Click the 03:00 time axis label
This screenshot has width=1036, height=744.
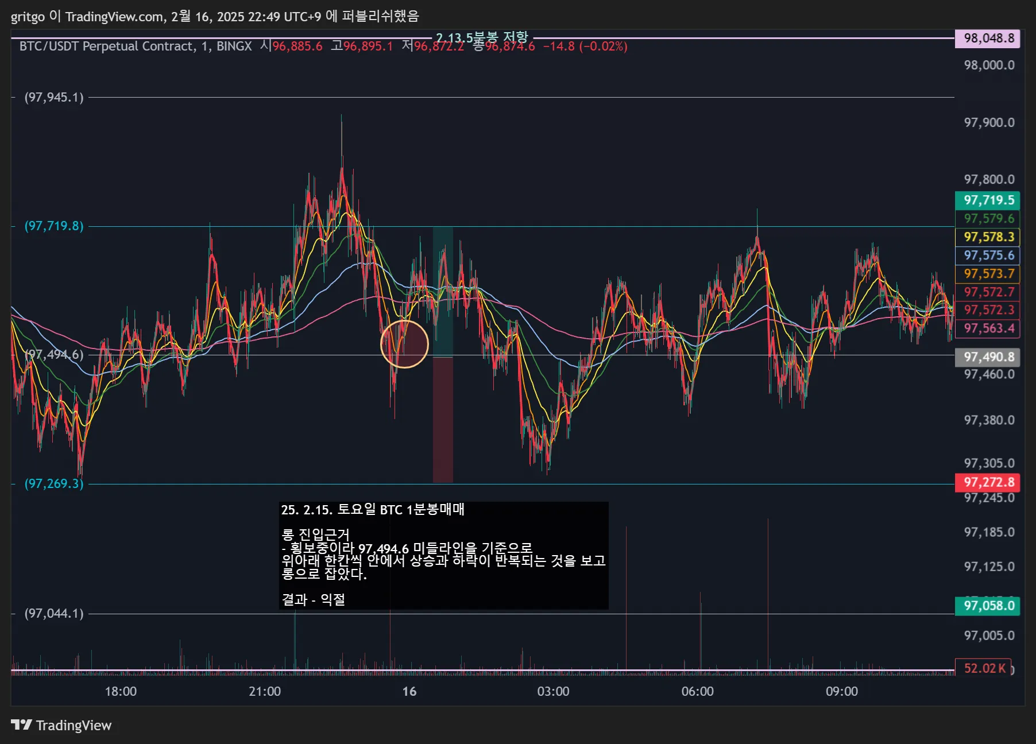coord(553,691)
